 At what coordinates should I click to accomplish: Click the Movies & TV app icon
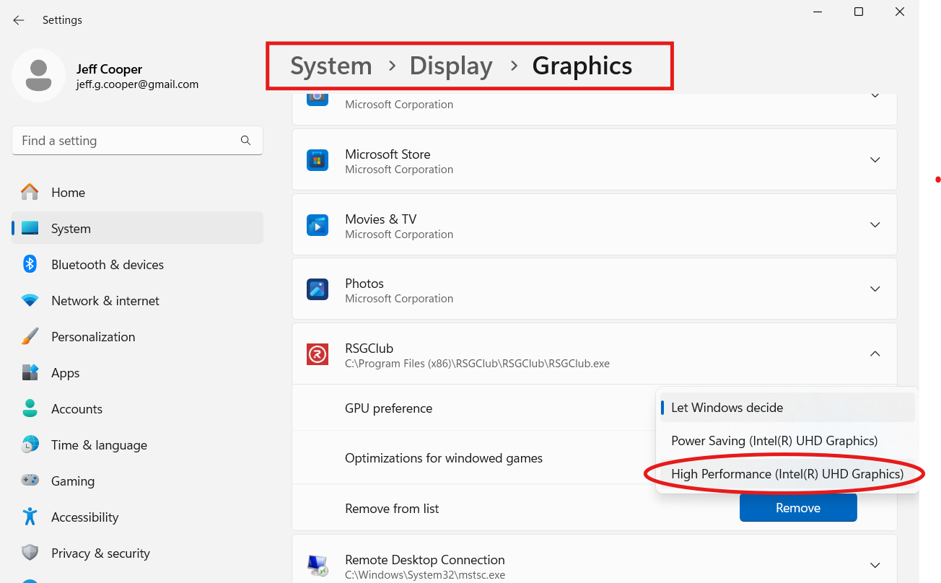coord(318,225)
